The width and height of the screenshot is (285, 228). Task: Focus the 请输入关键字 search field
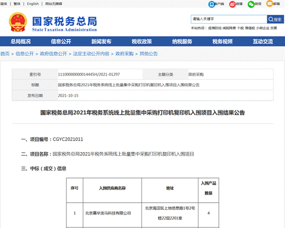(x=229, y=19)
